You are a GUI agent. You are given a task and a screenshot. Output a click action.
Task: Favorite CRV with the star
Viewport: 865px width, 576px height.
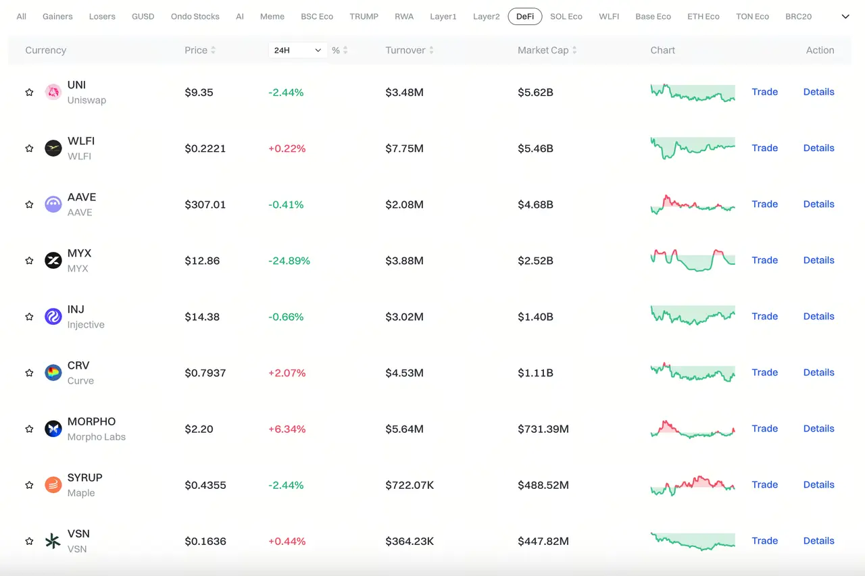[x=29, y=372]
